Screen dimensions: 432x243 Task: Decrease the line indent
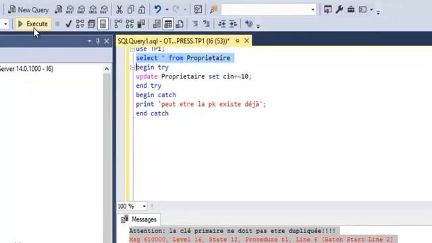[x=222, y=24]
